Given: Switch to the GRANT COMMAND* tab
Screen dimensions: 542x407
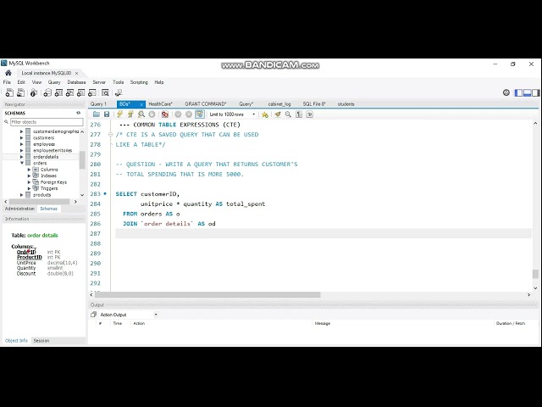Looking at the screenshot, I should point(205,103).
